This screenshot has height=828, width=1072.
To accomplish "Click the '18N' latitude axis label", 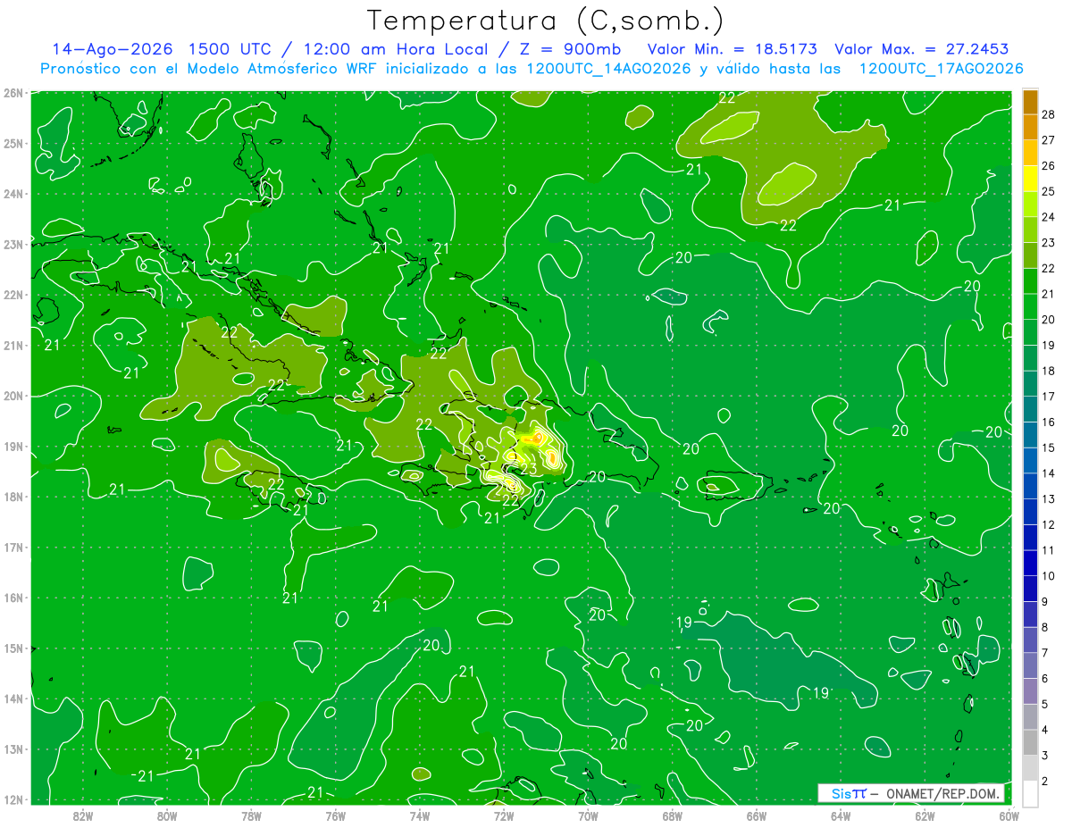I will 13,497.
